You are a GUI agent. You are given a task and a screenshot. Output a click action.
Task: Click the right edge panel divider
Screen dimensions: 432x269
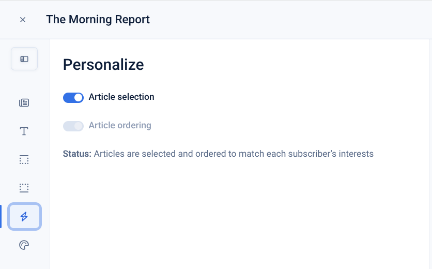point(429,155)
